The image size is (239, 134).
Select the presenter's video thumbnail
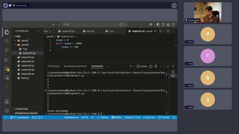tap(208, 12)
